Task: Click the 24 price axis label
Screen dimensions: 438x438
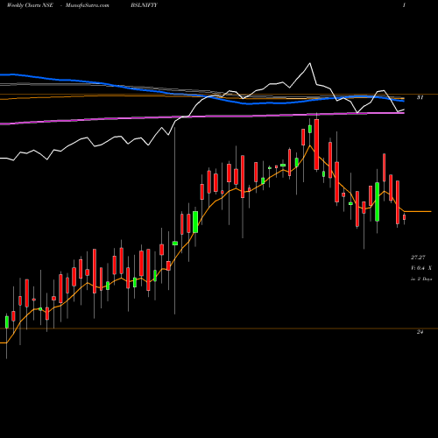Action: [420, 332]
